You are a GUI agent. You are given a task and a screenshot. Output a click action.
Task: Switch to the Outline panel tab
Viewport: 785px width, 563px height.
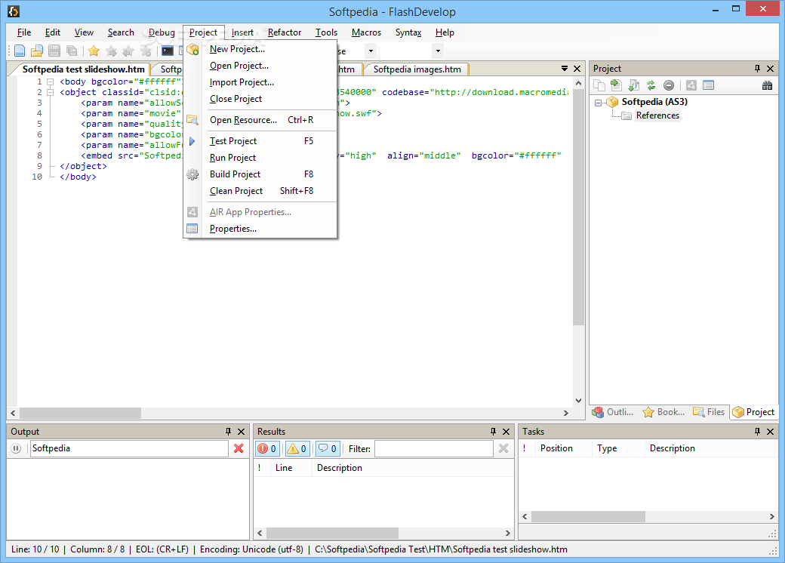613,412
